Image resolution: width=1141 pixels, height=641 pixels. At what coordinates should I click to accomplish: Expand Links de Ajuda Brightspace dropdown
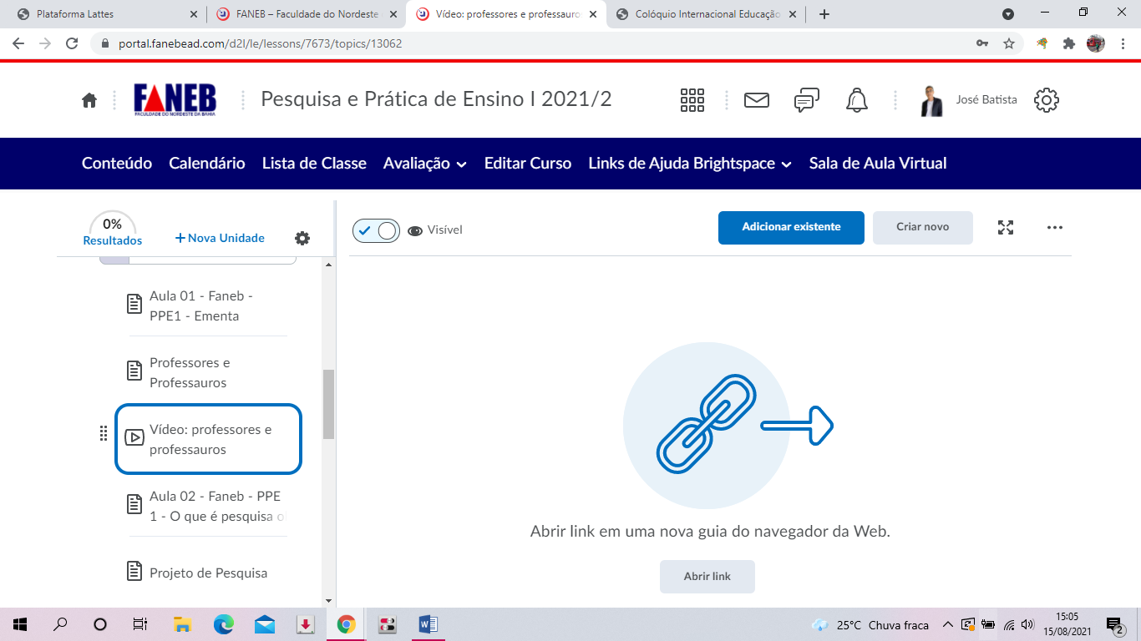coord(690,164)
